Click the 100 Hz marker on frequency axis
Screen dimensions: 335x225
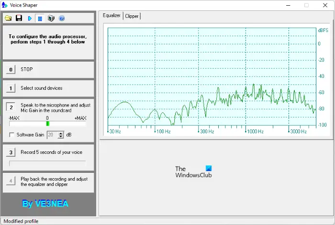(x=164, y=131)
